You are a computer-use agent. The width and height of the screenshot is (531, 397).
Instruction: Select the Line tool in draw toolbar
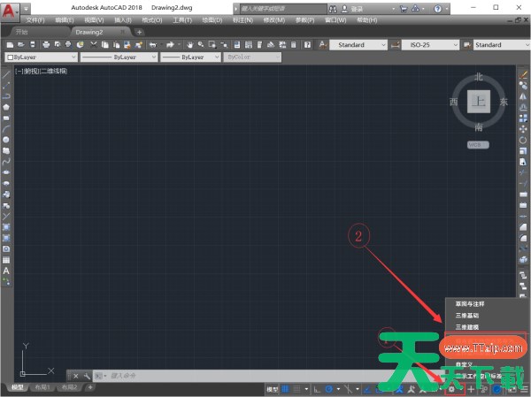6,75
